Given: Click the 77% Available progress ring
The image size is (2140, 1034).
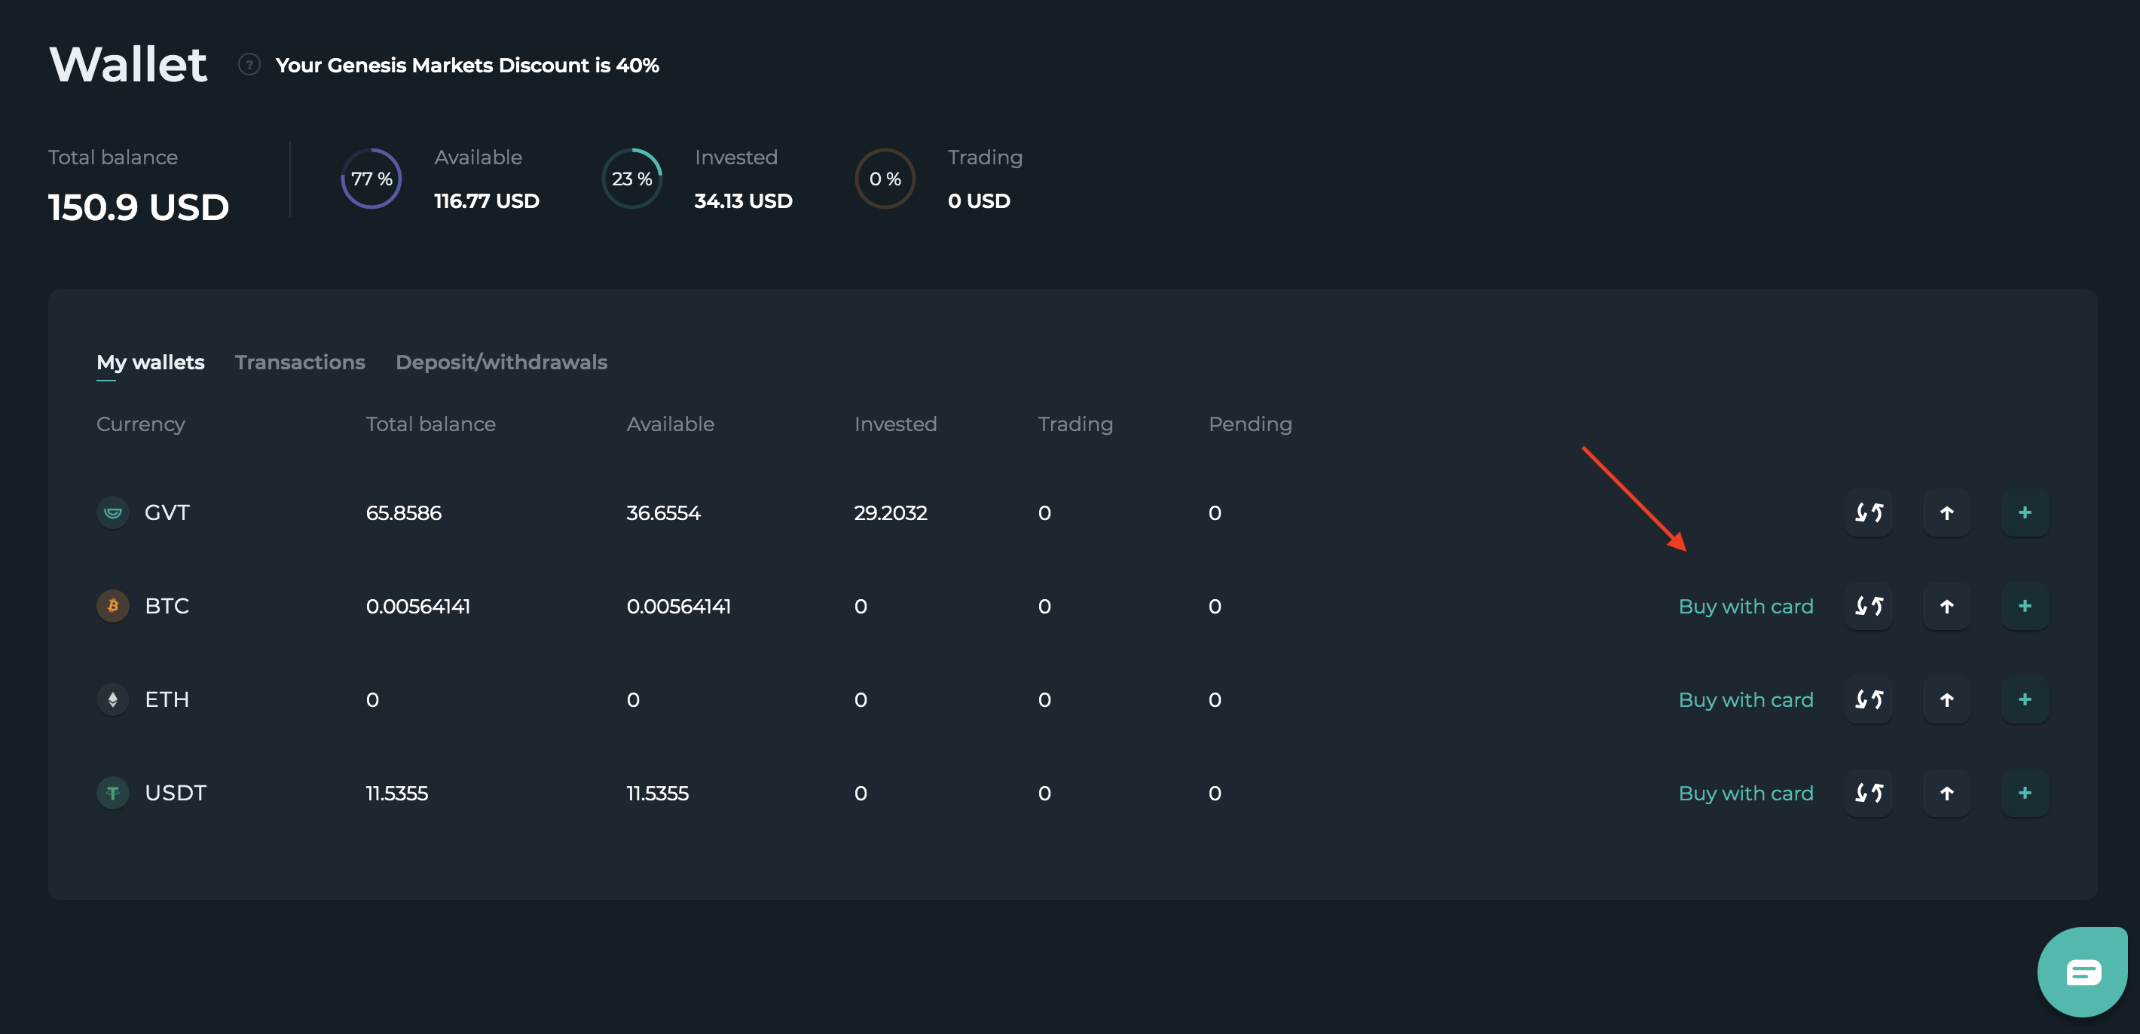Looking at the screenshot, I should (x=371, y=179).
